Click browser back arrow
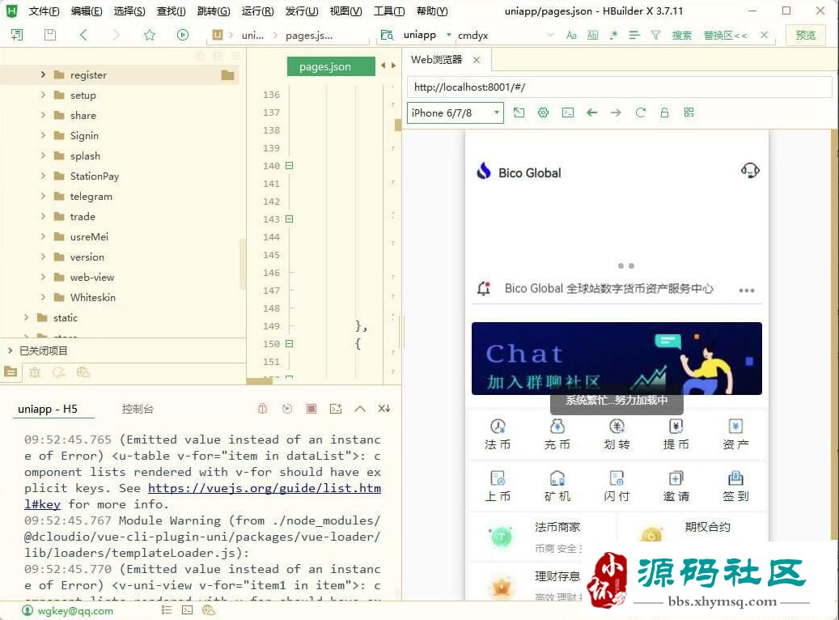 591,113
